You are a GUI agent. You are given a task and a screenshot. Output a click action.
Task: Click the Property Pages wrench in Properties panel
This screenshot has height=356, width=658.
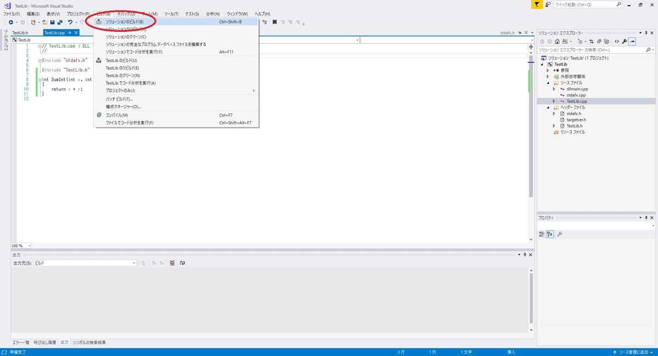(560, 234)
